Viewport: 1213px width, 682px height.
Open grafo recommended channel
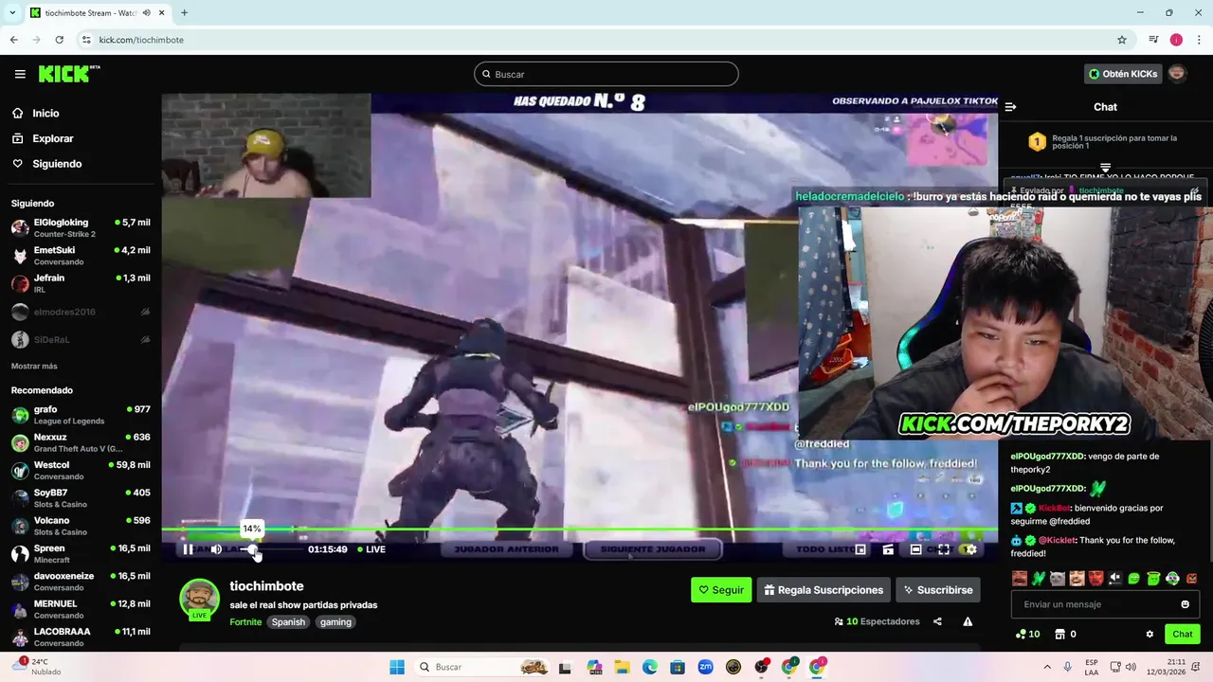pyautogui.click(x=81, y=415)
